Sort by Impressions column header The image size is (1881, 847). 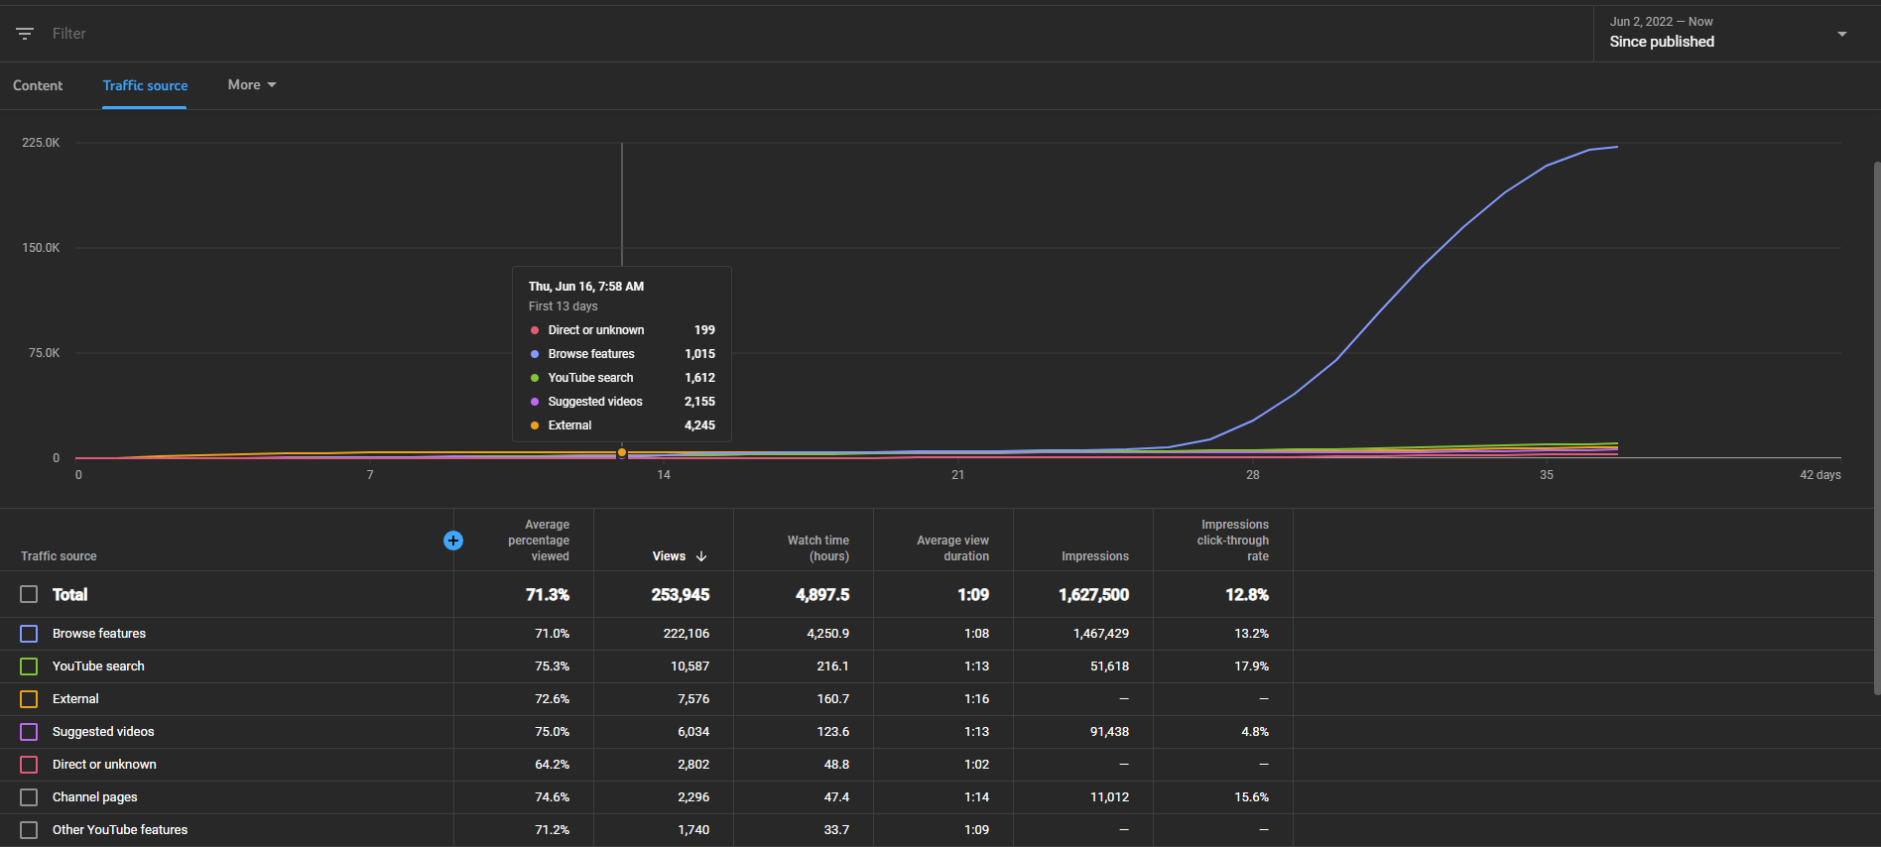tap(1095, 556)
